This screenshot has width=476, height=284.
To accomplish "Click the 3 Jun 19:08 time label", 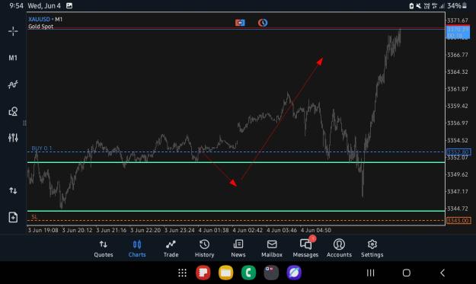I will pyautogui.click(x=43, y=230).
